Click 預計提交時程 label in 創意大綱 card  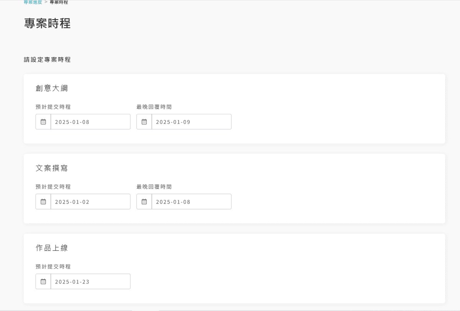53,107
